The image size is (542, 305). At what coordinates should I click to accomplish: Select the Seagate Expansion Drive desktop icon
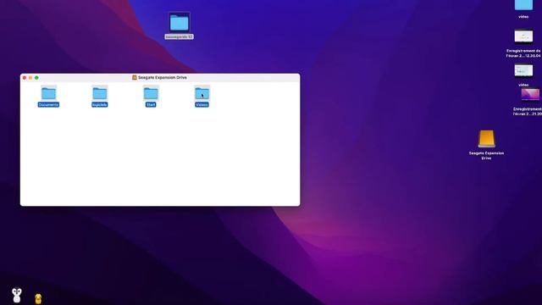click(x=486, y=139)
